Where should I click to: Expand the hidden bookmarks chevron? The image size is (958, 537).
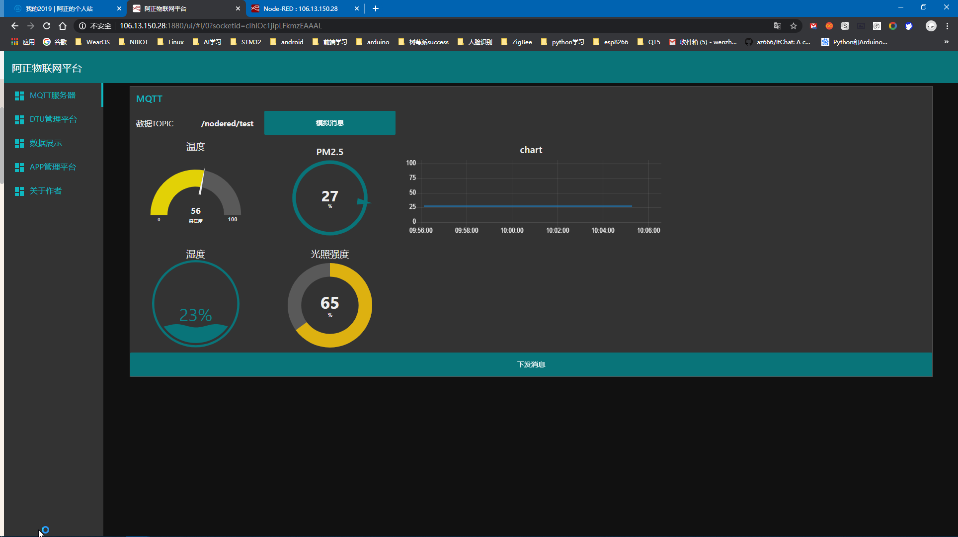coord(947,42)
